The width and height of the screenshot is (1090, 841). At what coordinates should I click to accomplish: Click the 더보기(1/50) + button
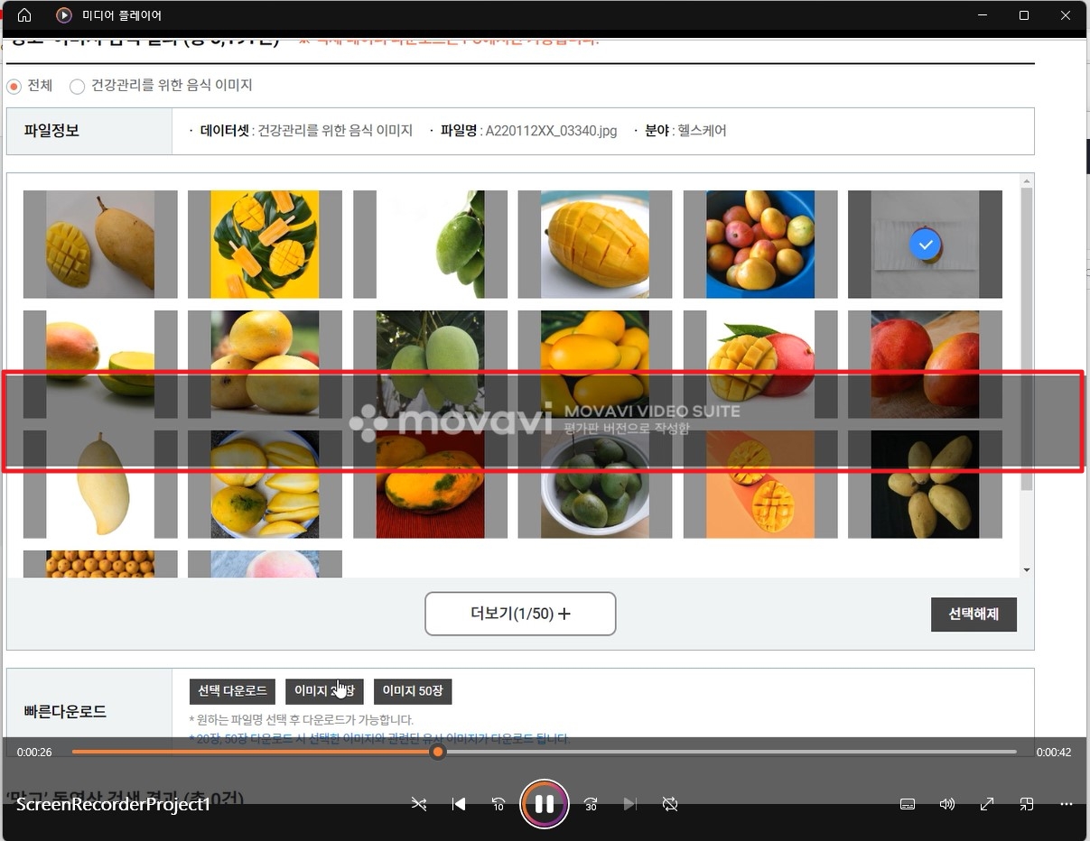[520, 614]
